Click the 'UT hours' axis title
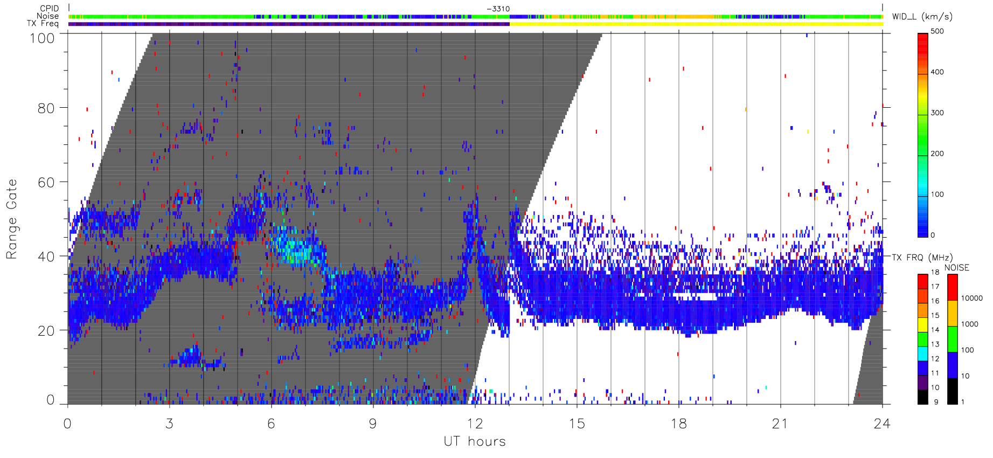The width and height of the screenshot is (993, 458). click(475, 441)
